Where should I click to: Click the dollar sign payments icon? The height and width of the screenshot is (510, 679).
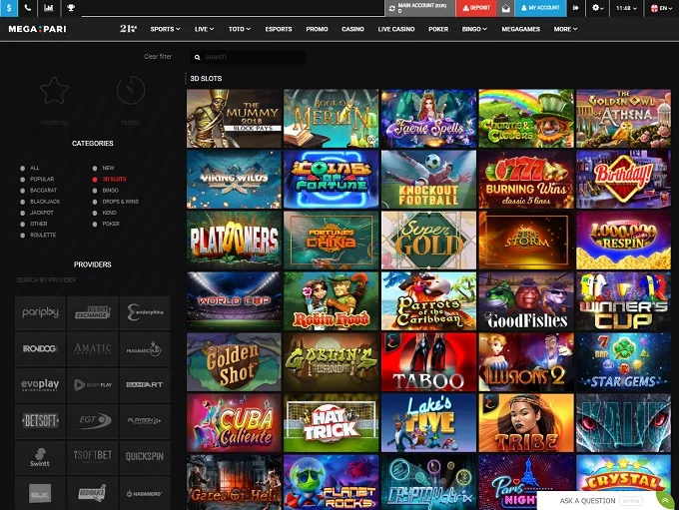pyautogui.click(x=9, y=8)
